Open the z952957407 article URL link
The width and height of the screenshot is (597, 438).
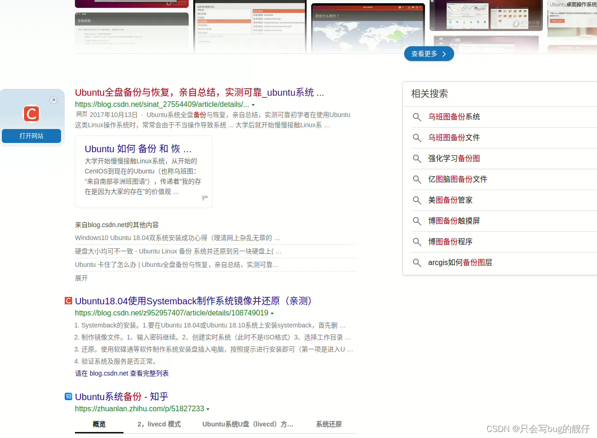172,313
